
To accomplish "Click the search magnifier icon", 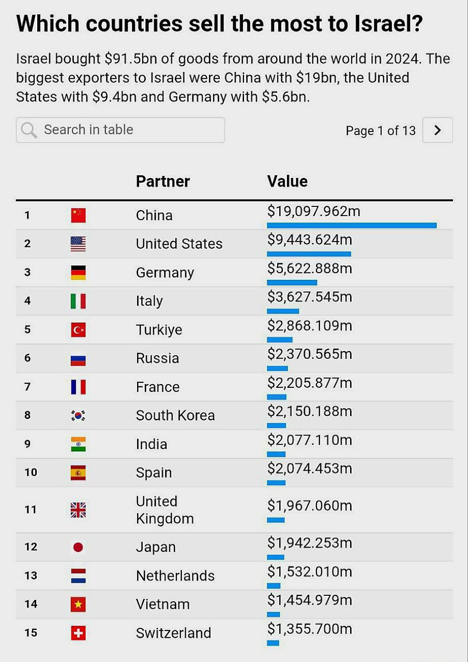I will pyautogui.click(x=29, y=130).
